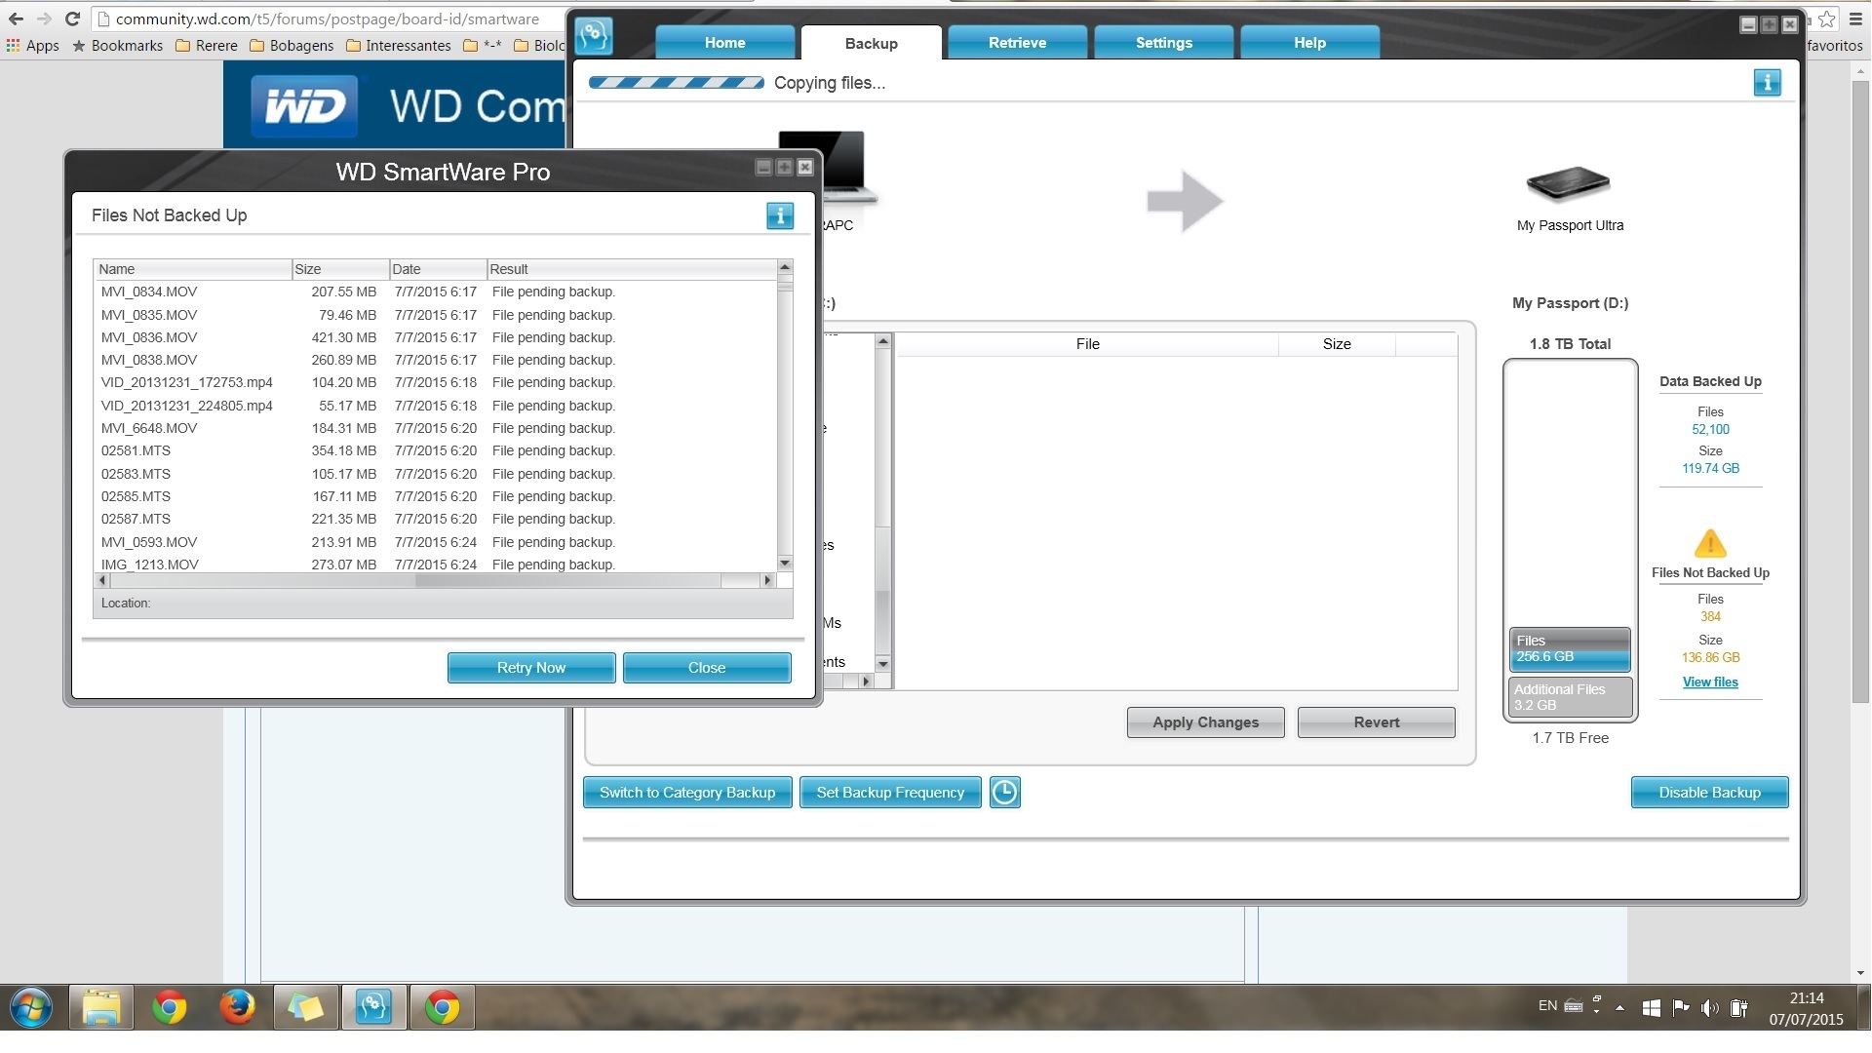
Task: Select MVI_0593.MOV file row
Action: coord(436,542)
